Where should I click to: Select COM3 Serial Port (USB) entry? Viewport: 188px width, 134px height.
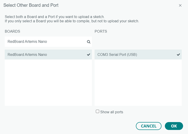click(138, 55)
